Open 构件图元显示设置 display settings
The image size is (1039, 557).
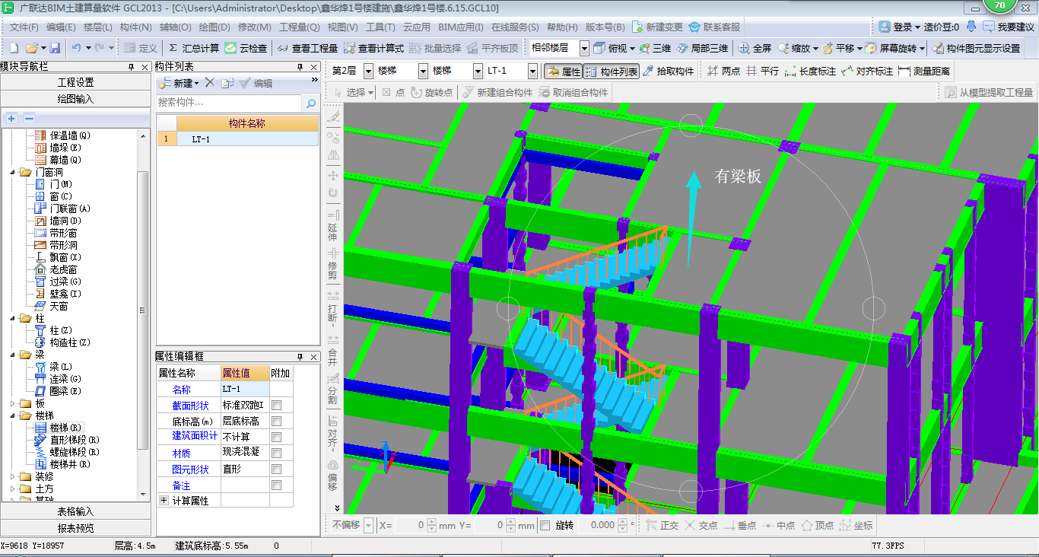tap(977, 48)
